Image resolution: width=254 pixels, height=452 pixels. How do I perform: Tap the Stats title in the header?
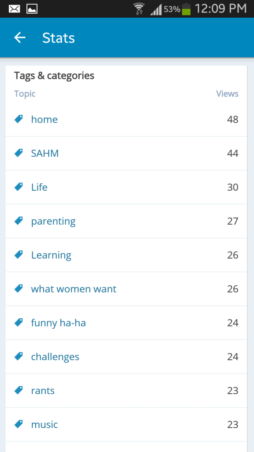click(59, 38)
